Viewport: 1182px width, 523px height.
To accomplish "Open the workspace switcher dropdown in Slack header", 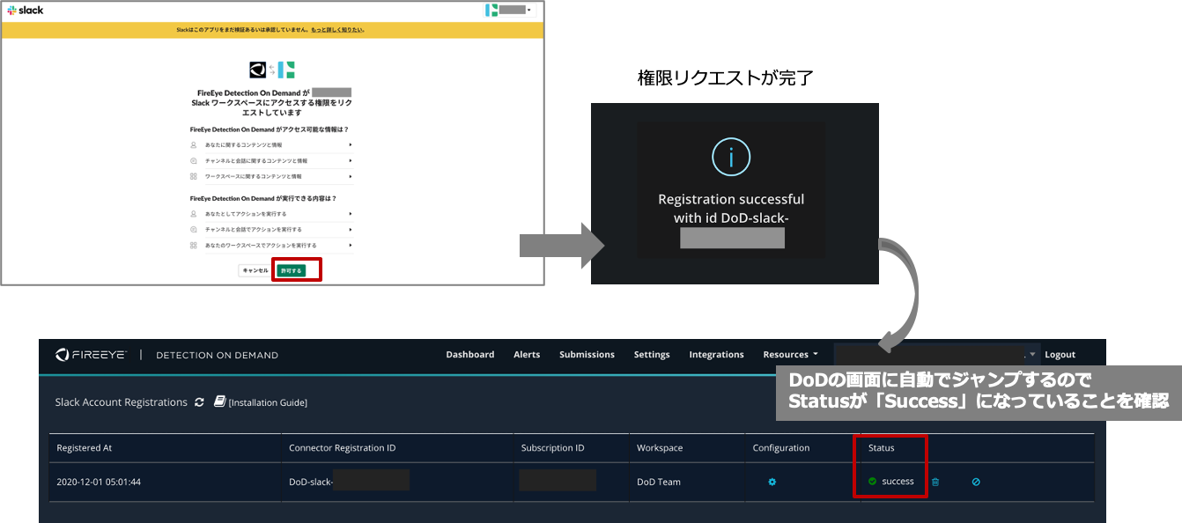I will point(509,10).
